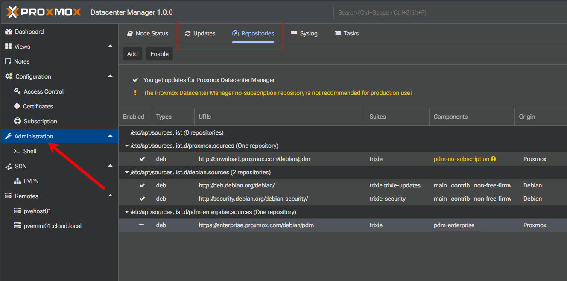567x281 pixels.
Task: Collapse the Remotes sidebar section
Action: click(110, 196)
